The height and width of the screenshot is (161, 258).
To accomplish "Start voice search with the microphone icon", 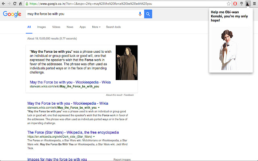I will click(x=140, y=14).
